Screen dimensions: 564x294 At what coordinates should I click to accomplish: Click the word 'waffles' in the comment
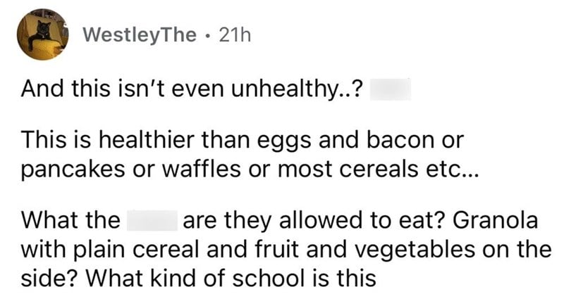pos(202,169)
